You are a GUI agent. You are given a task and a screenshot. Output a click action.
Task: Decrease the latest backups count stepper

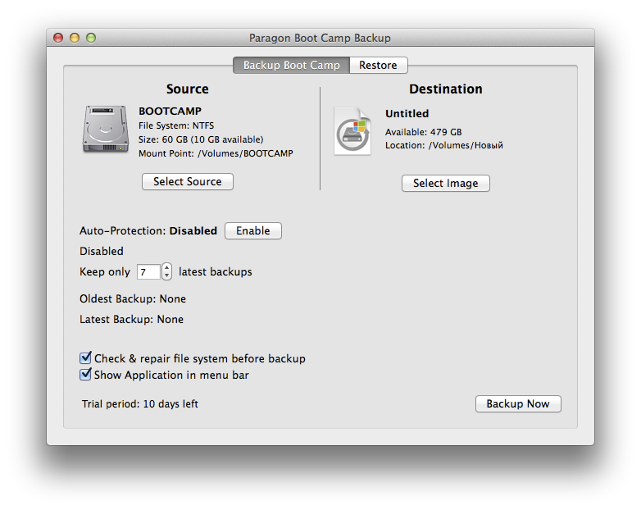pos(167,275)
